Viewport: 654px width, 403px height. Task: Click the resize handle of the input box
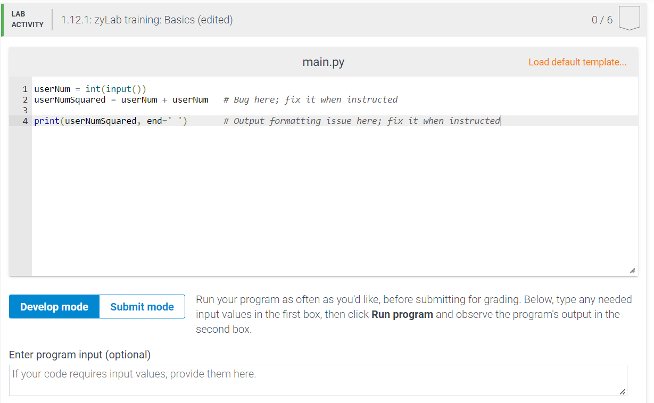click(x=622, y=393)
